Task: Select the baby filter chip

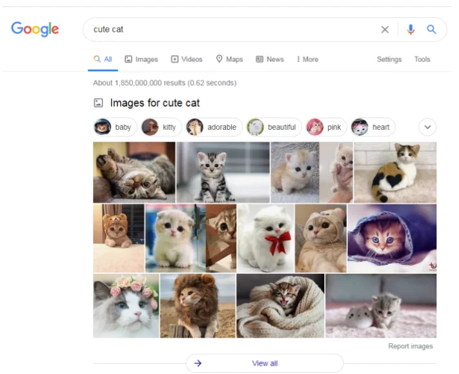Action: click(113, 127)
